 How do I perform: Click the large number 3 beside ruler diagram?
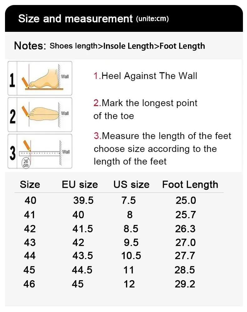(12, 152)
